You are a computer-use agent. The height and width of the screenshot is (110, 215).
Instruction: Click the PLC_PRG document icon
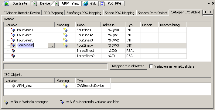[x=103, y=4]
